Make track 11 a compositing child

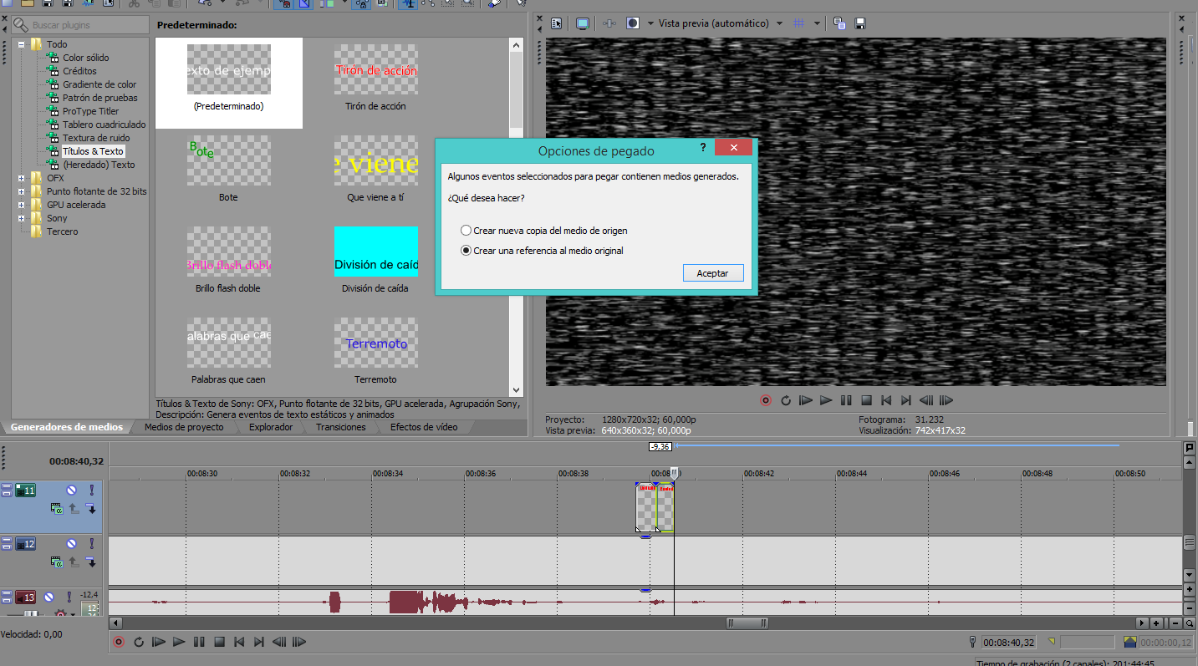[91, 508]
